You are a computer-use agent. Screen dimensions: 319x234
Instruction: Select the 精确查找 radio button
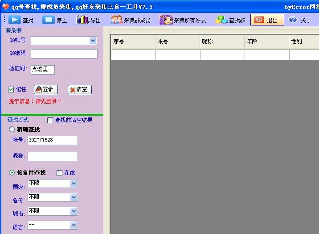tap(12, 129)
